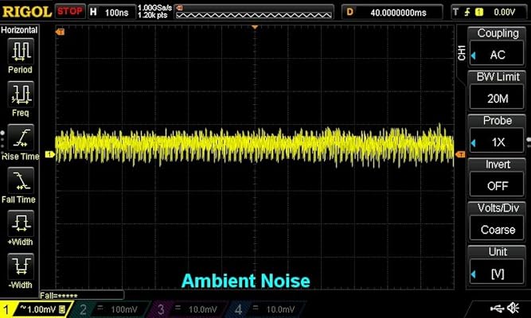Toggle the BW Limit 20M setting
The height and width of the screenshot is (318, 531).
(497, 98)
